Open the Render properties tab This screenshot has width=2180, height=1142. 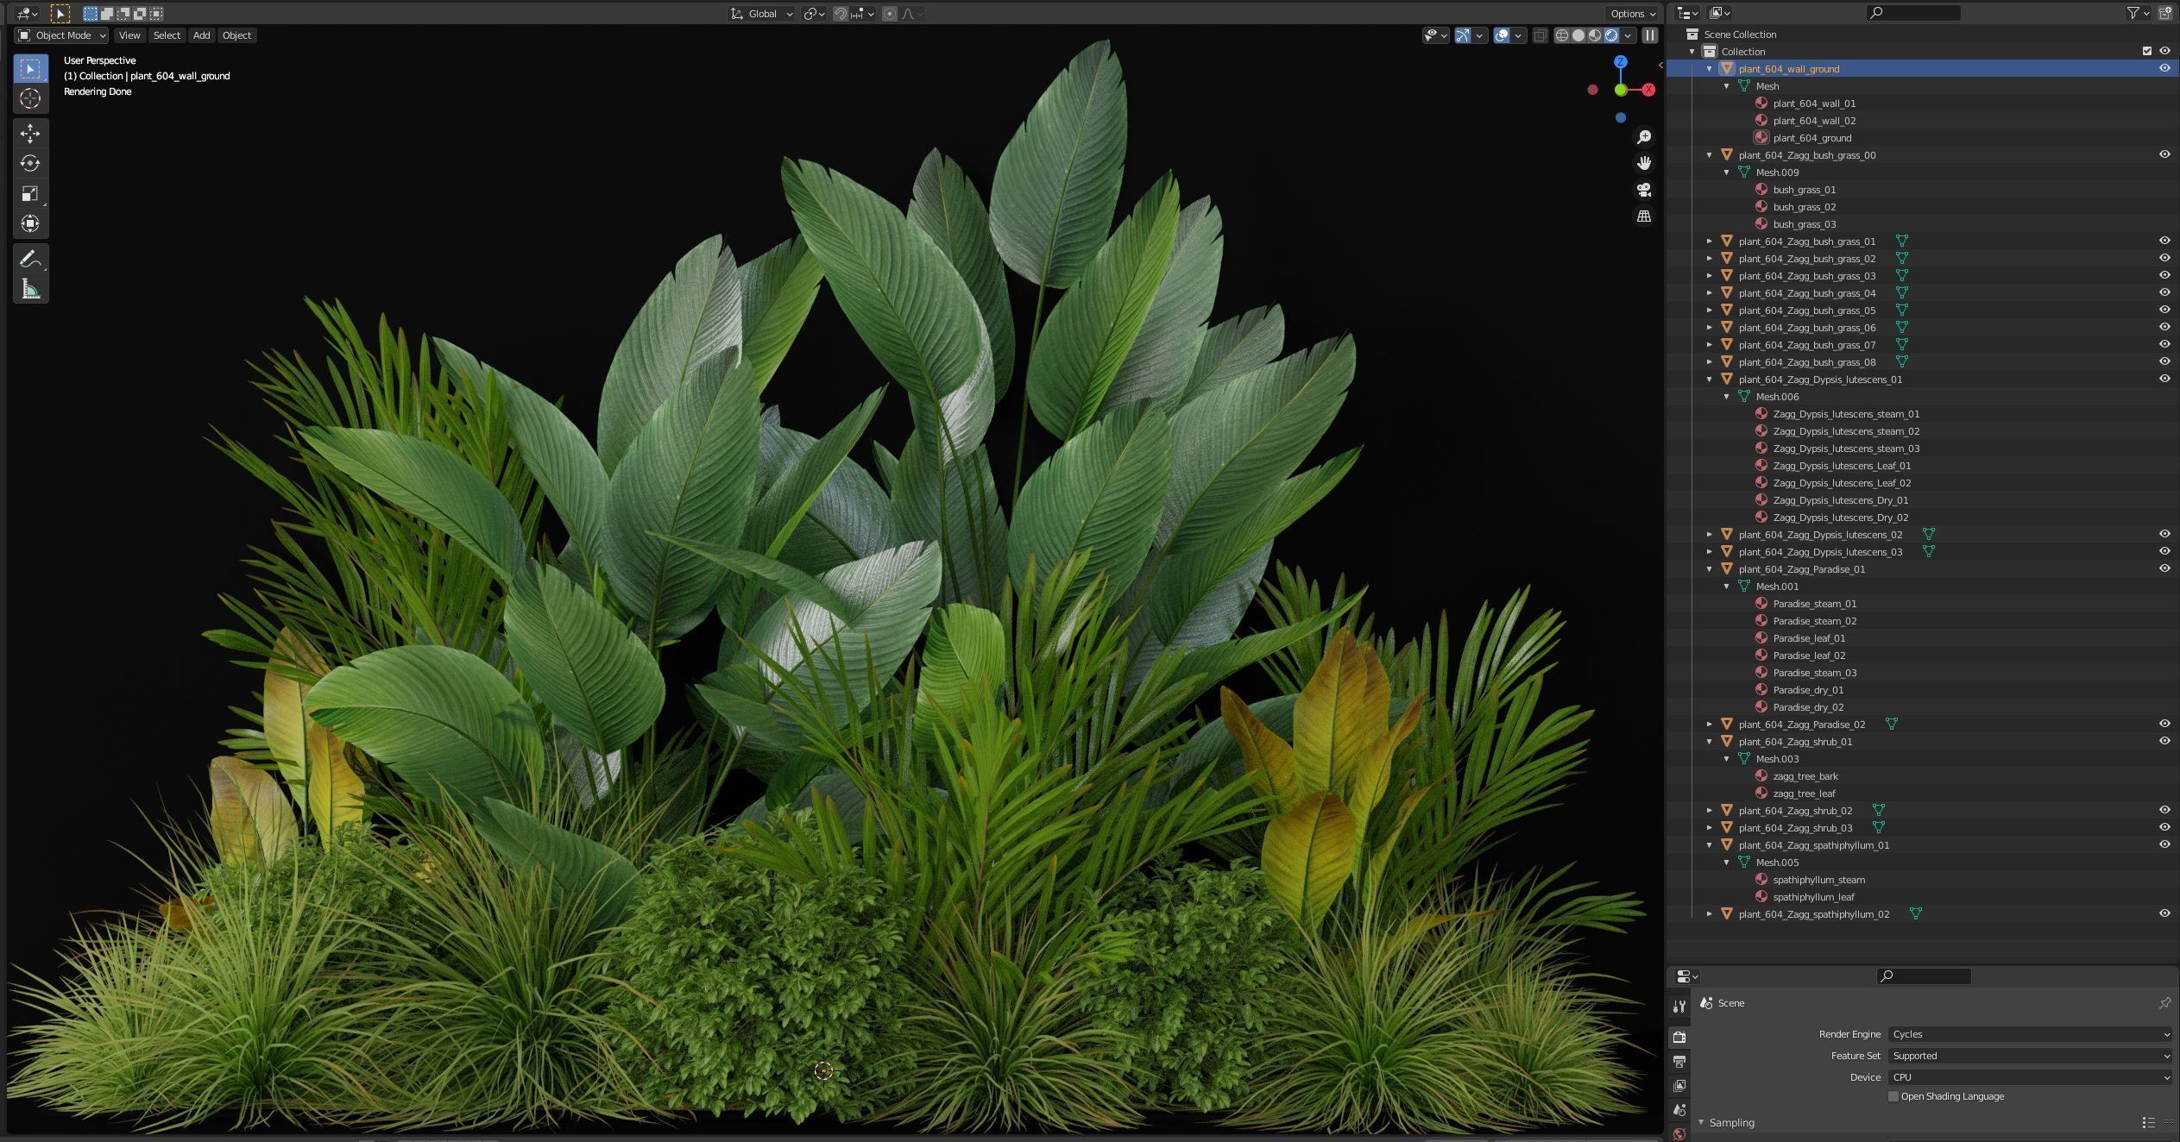[1679, 1037]
